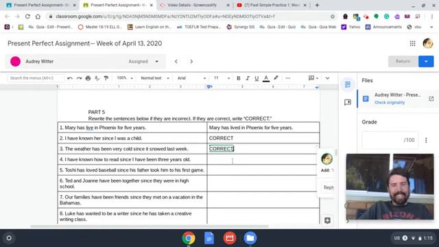Collapse the side panel with bottom arrow
This screenshot has height=247, width=439.
tap(348, 222)
